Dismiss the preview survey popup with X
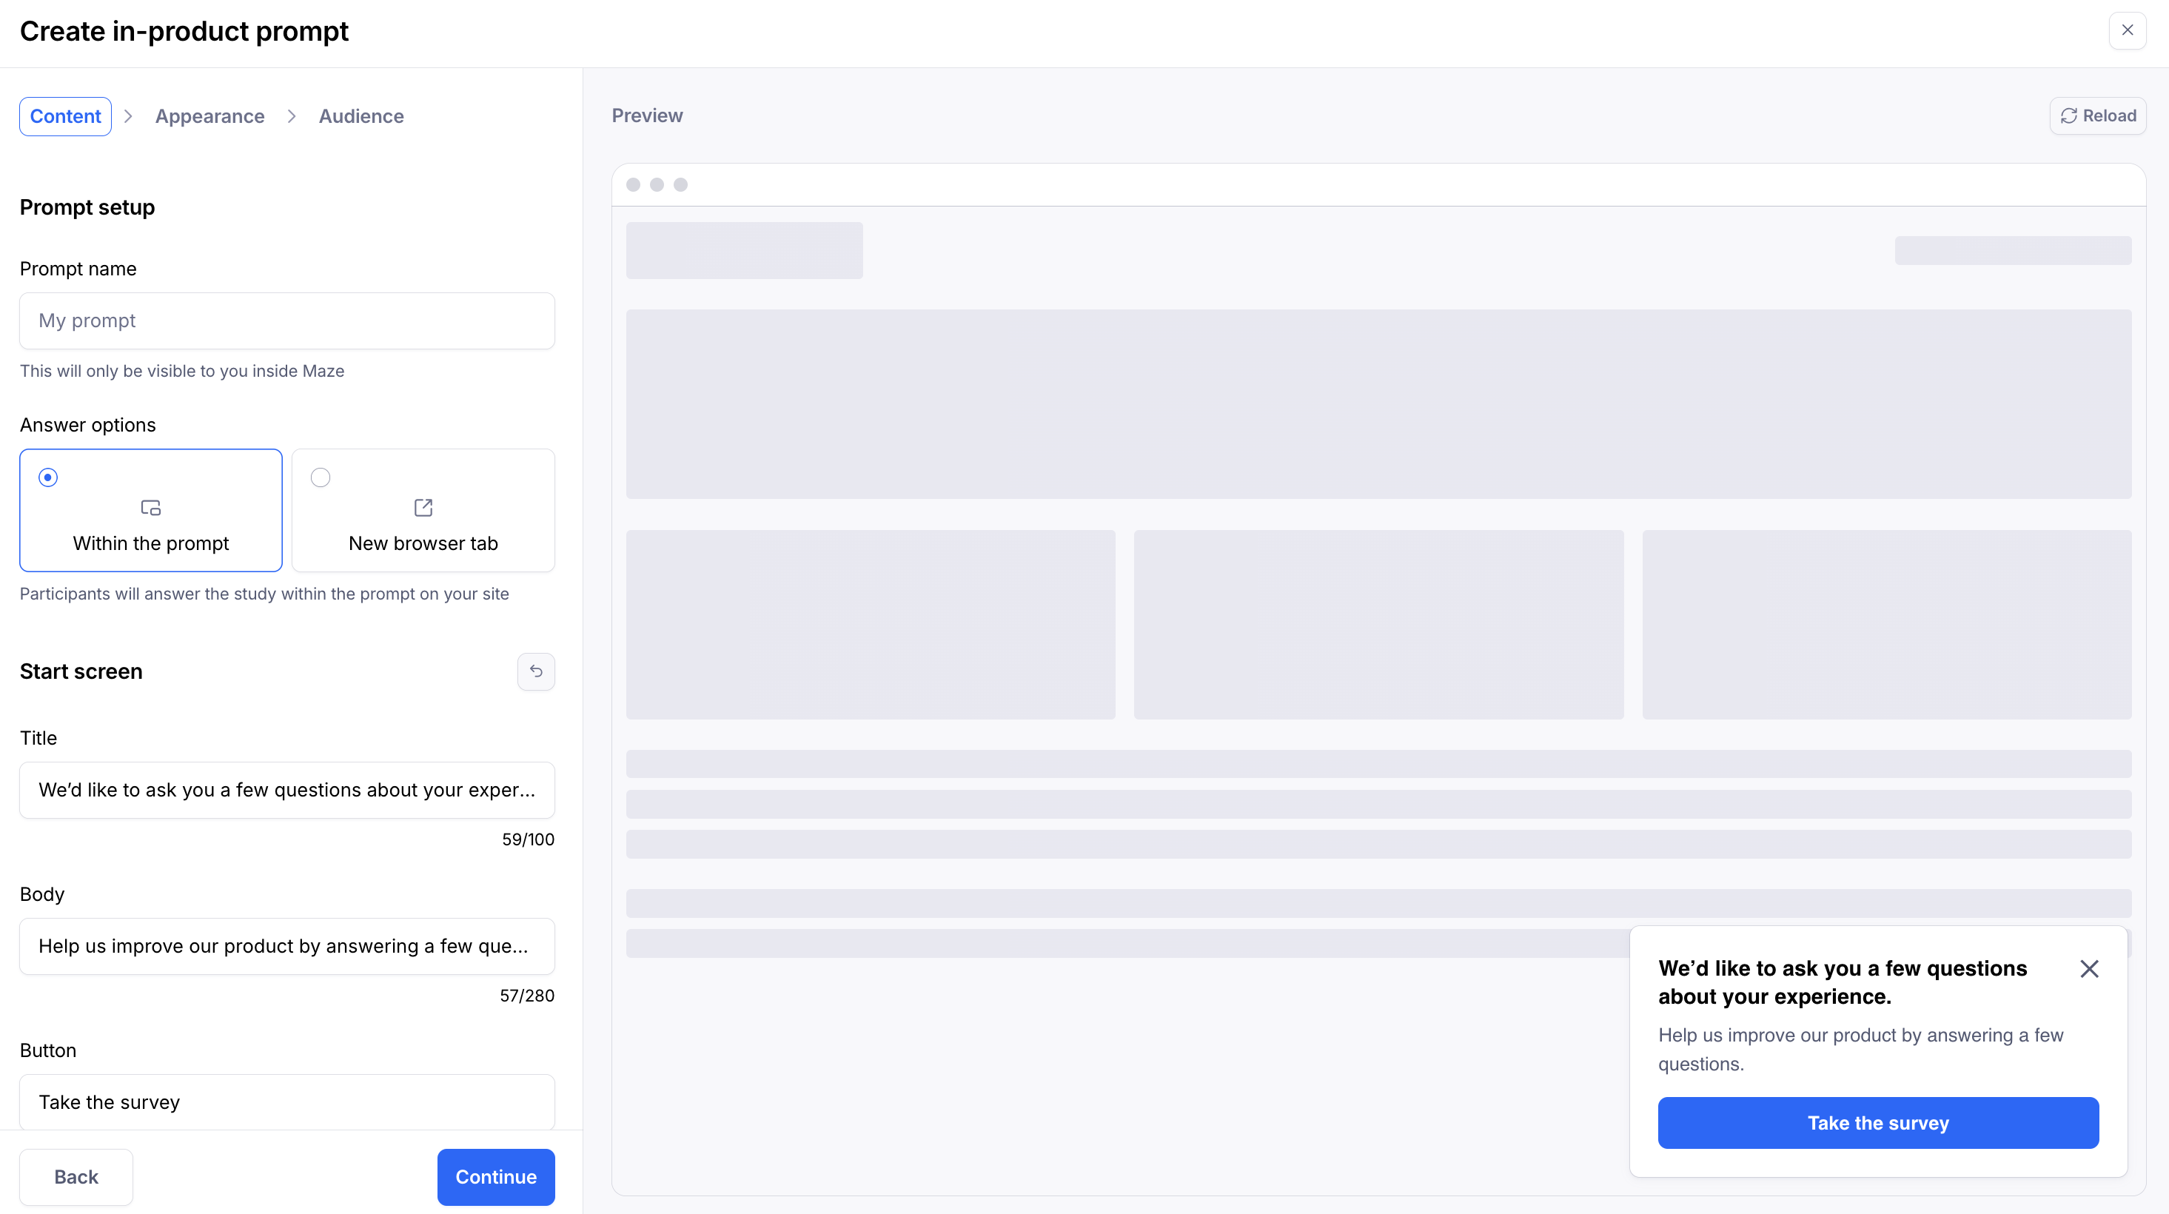The image size is (2169, 1214). (x=2088, y=969)
